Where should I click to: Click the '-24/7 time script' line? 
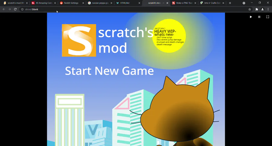pos(164,37)
